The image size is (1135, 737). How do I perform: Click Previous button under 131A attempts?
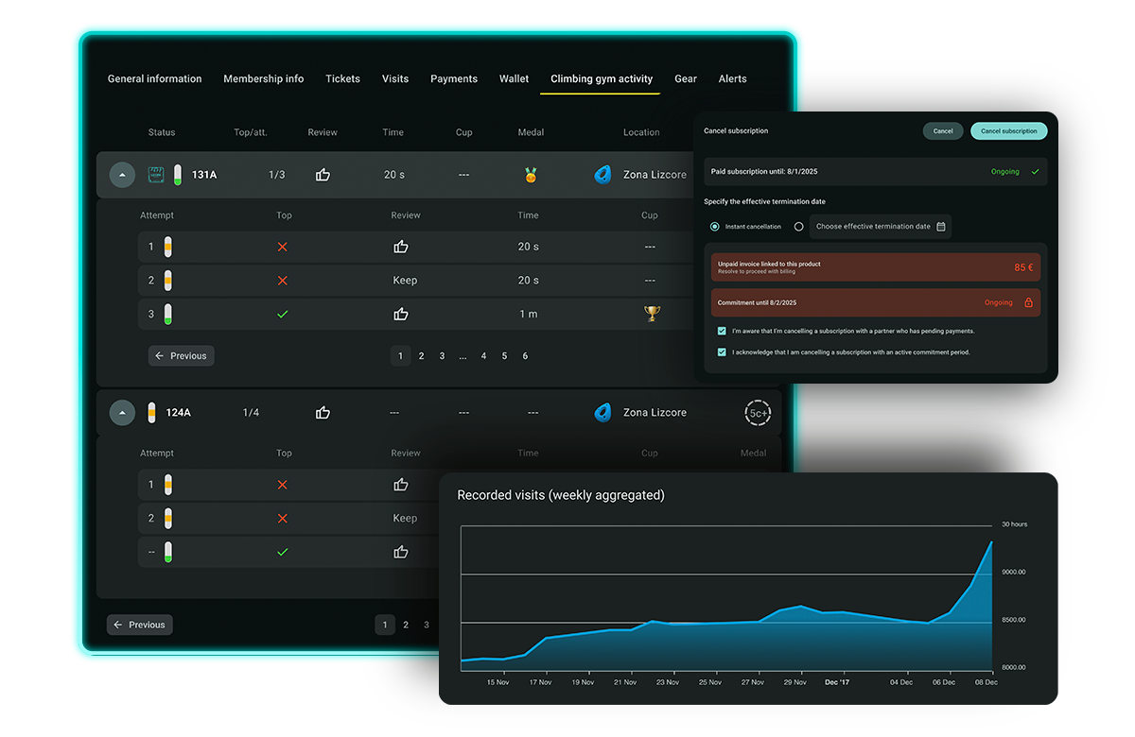[181, 356]
